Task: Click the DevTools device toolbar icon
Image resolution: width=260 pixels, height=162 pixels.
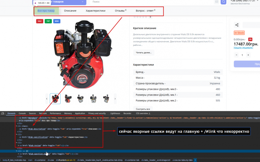Action: pyautogui.click(x=3, y=114)
